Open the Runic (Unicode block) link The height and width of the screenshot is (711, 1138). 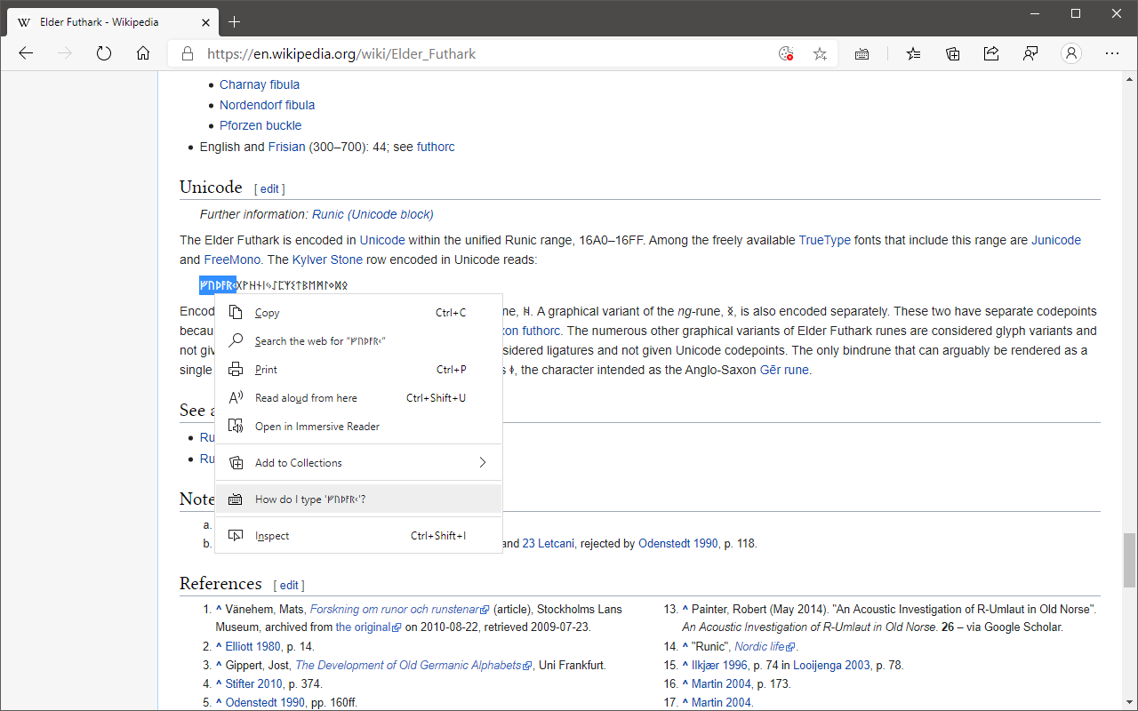(x=373, y=214)
